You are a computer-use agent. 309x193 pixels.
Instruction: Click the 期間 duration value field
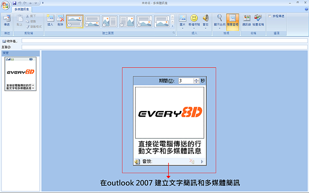tap(186, 81)
